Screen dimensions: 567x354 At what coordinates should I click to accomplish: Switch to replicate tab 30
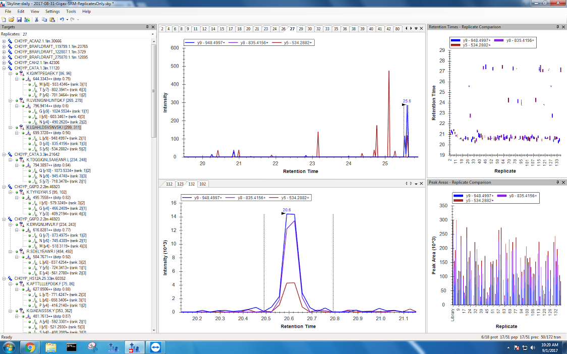[x=310, y=29]
